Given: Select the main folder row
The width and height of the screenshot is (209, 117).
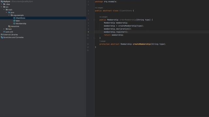Looking at the screenshot, I should click(43, 10).
